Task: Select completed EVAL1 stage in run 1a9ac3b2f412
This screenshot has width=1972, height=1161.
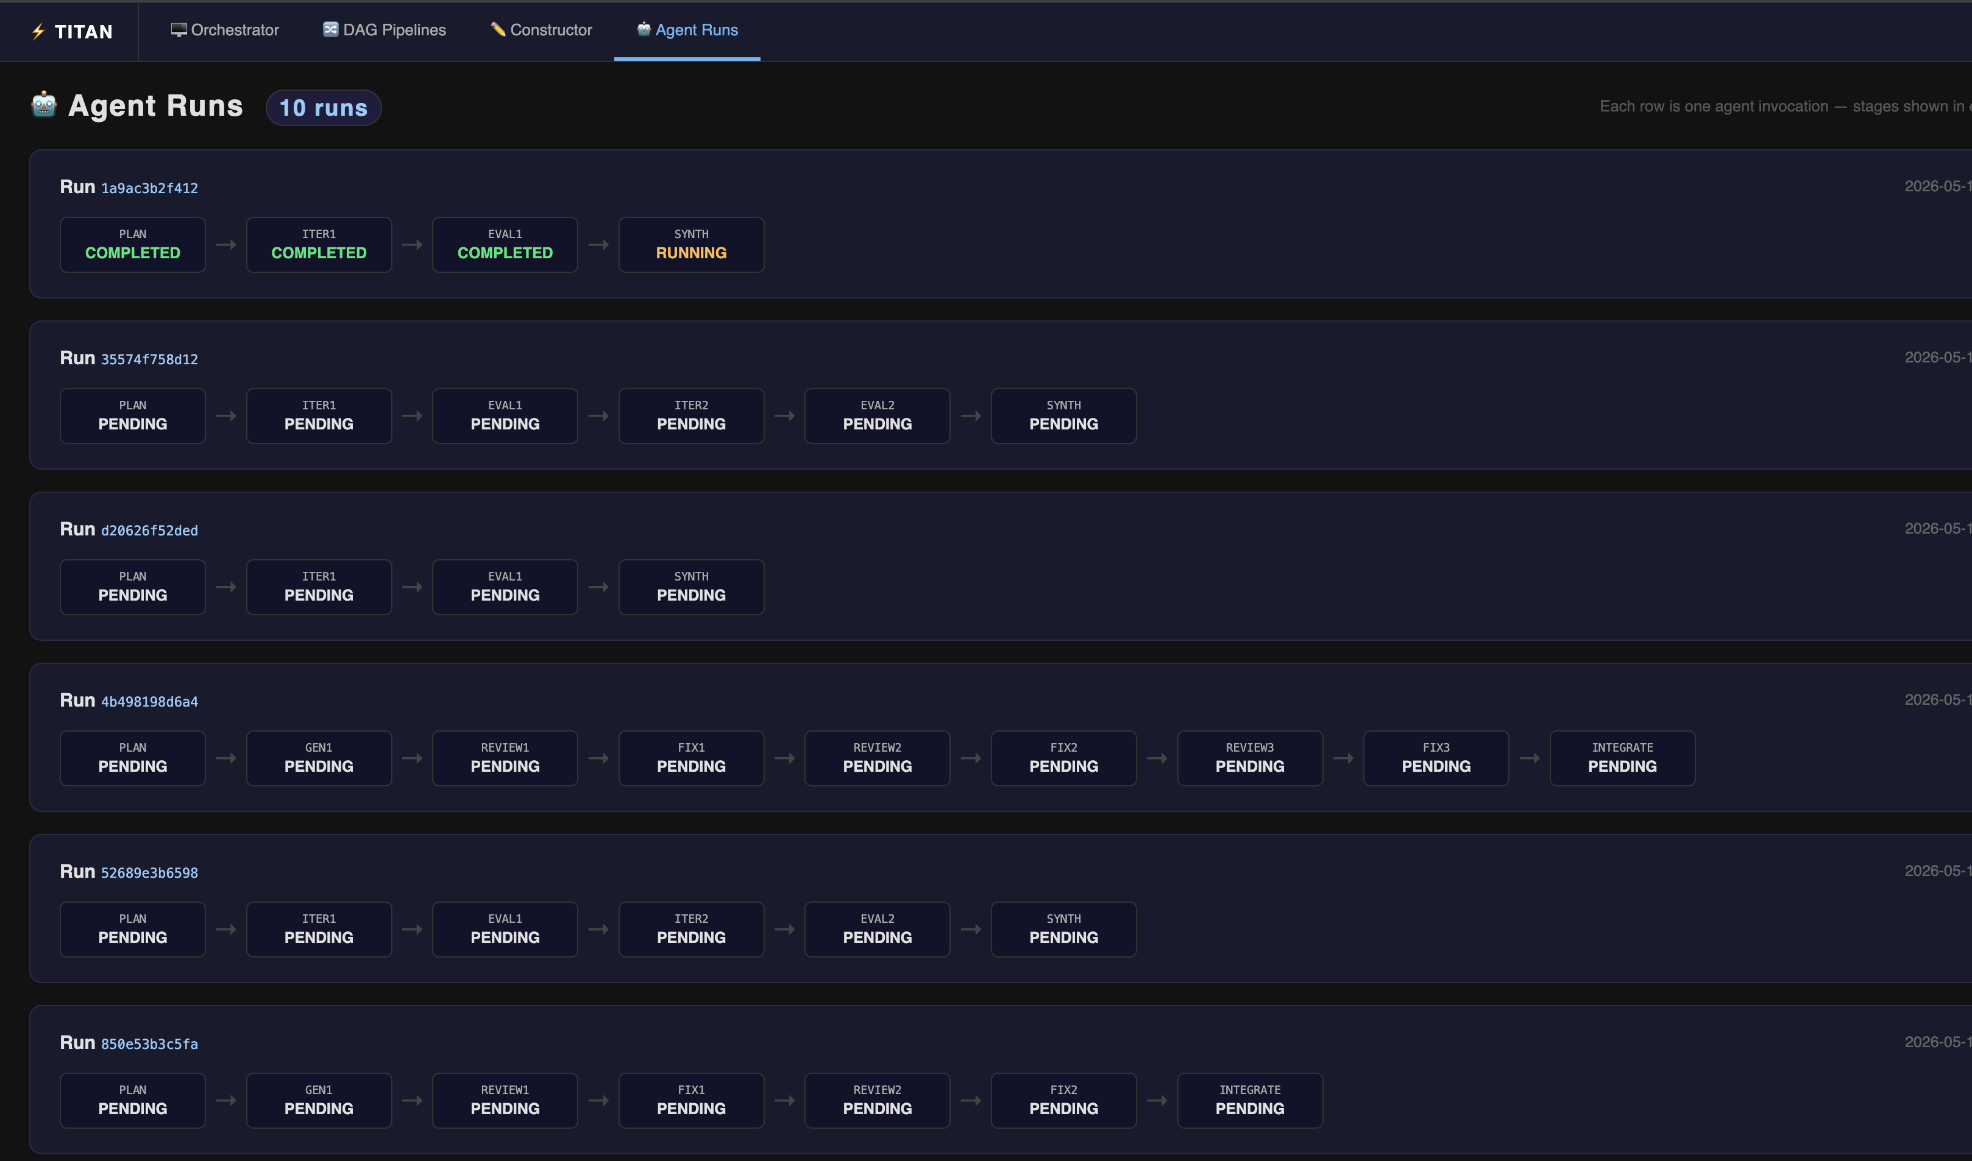Action: coord(506,245)
